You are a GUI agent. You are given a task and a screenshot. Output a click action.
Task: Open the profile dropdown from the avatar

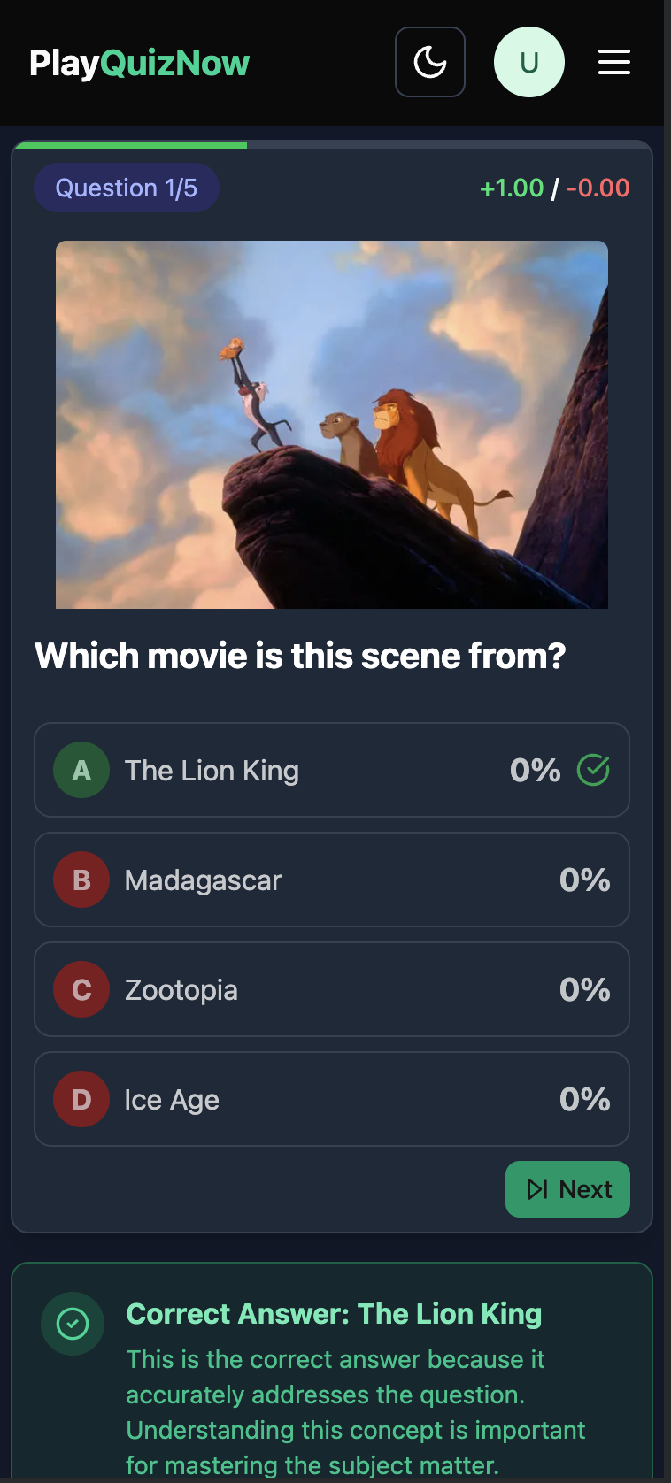tap(529, 62)
